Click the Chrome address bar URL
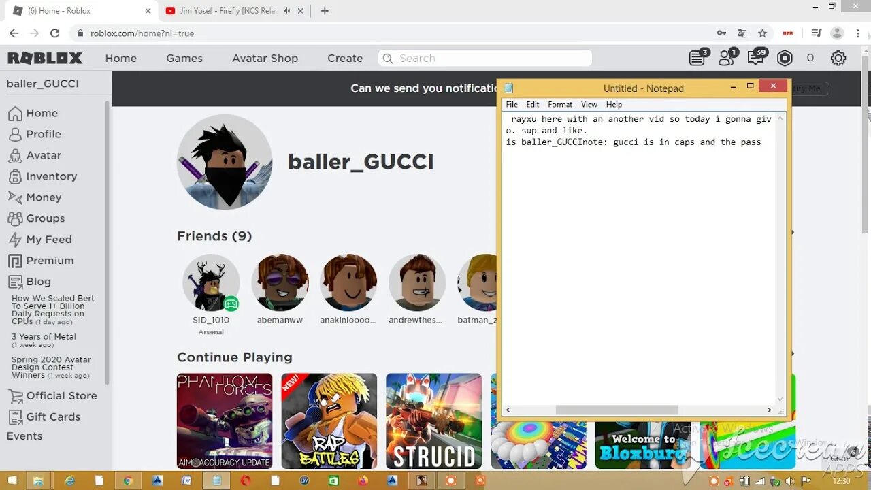The image size is (871, 490). [142, 33]
